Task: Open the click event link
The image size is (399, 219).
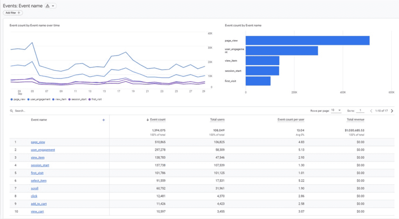Action: 34,196
